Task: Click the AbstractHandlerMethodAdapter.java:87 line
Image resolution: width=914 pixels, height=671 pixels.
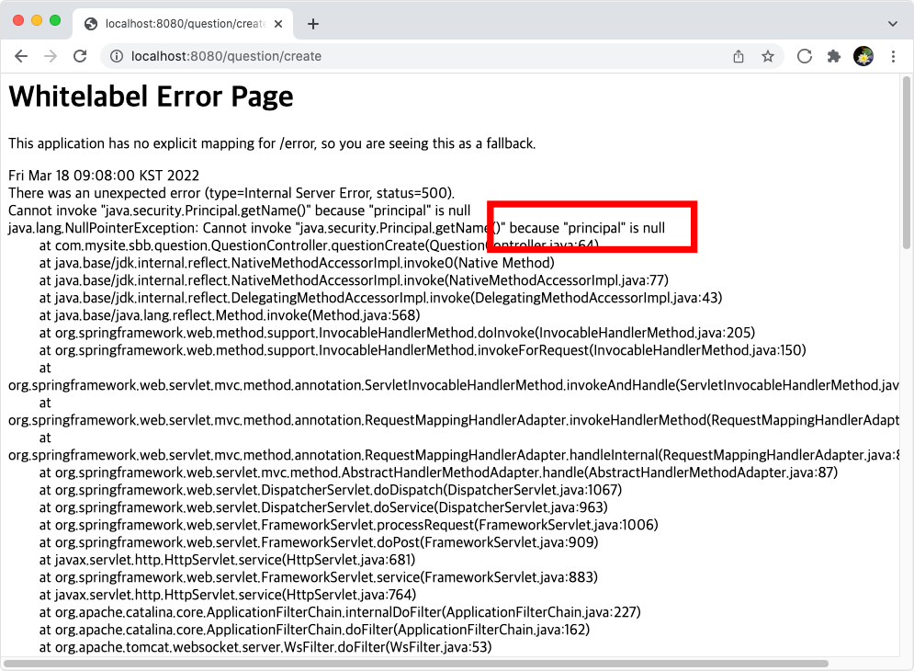Action: pyautogui.click(x=438, y=472)
